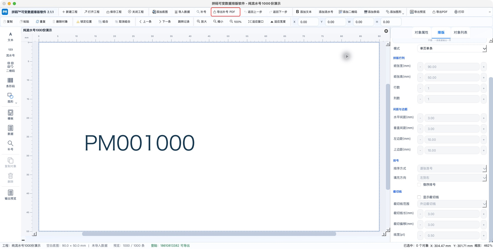This screenshot has width=493, height=249.
Task: Click 导出PDF button
Action: [x=440, y=12]
